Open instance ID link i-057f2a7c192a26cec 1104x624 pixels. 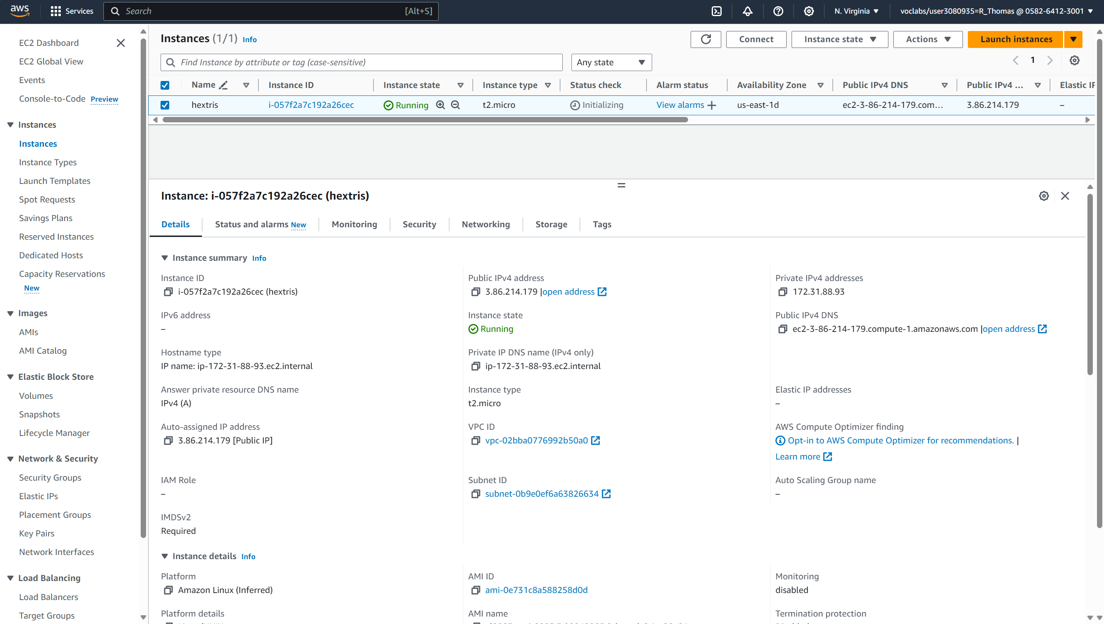pos(311,105)
